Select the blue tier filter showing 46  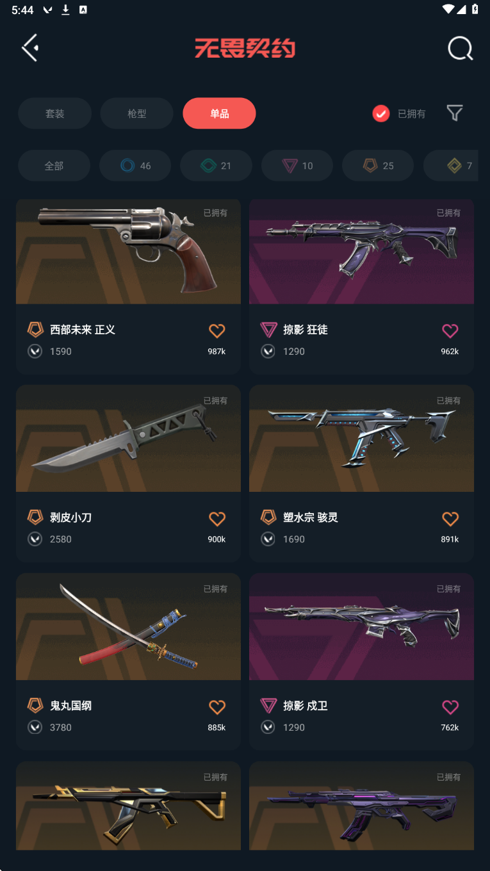tap(135, 166)
